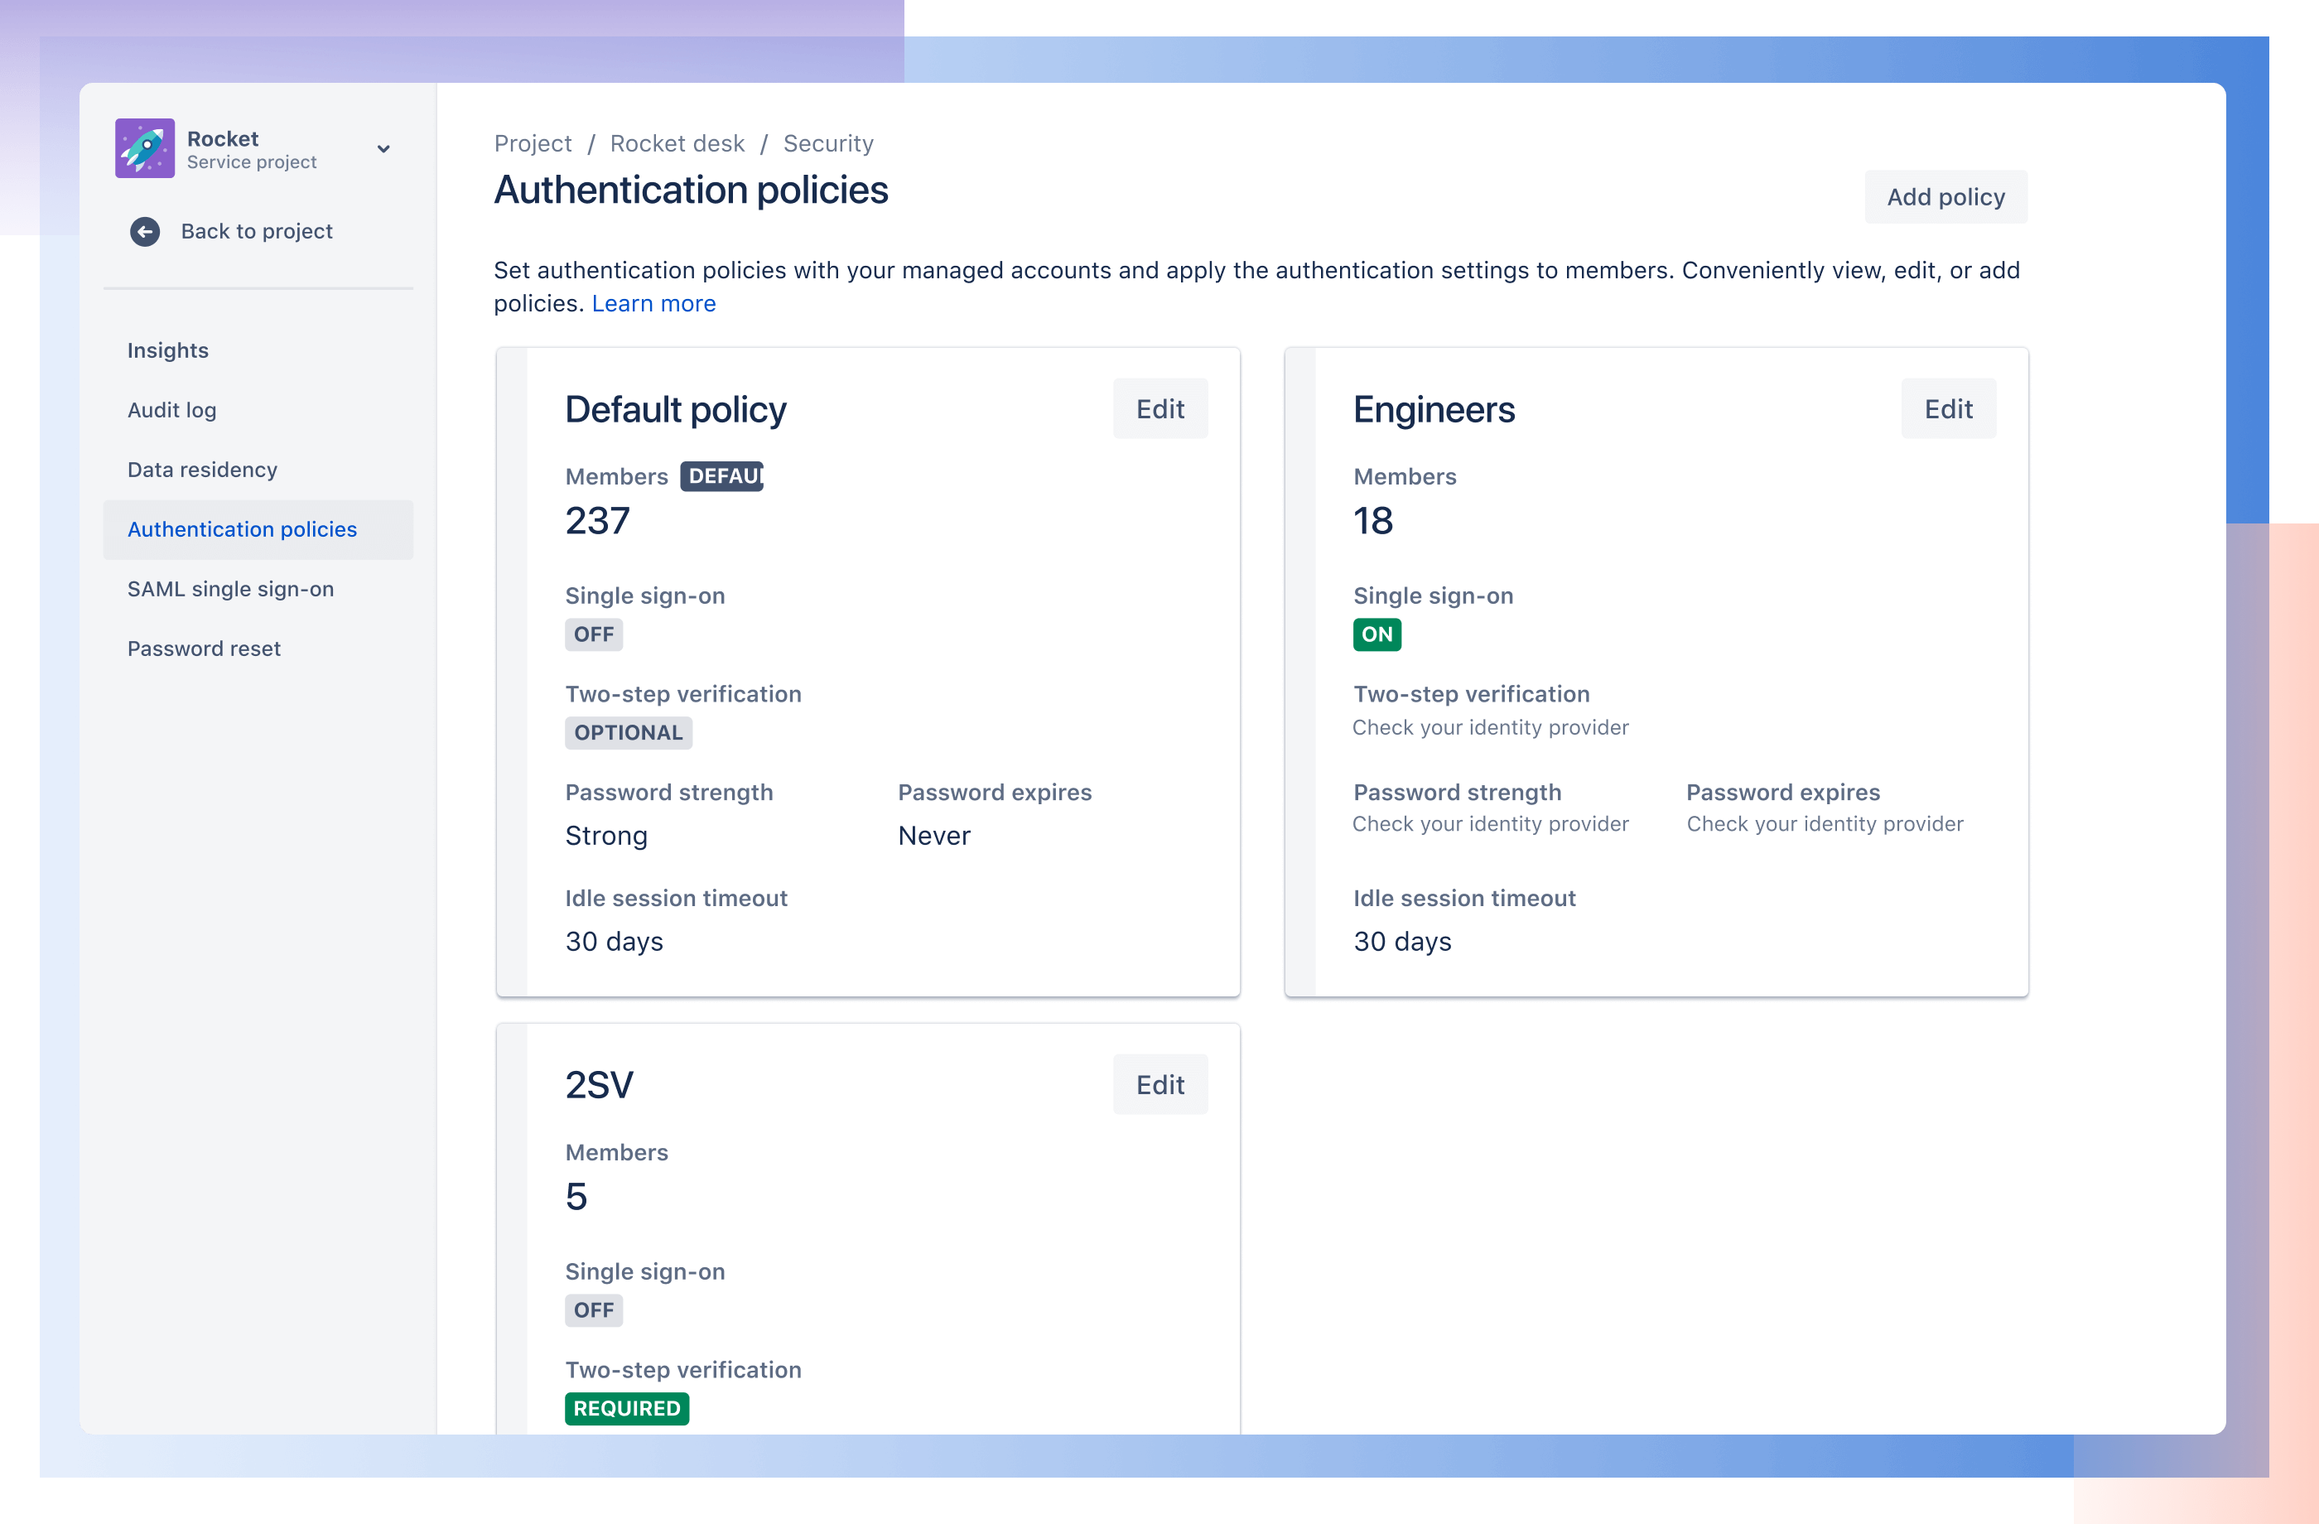Click the Data residency sidebar icon

[202, 470]
